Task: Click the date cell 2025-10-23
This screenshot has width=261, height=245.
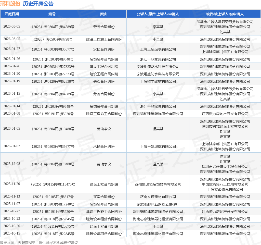Action: point(12,219)
